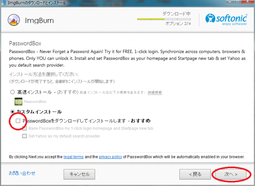Click the < 戻る back button

point(195,174)
